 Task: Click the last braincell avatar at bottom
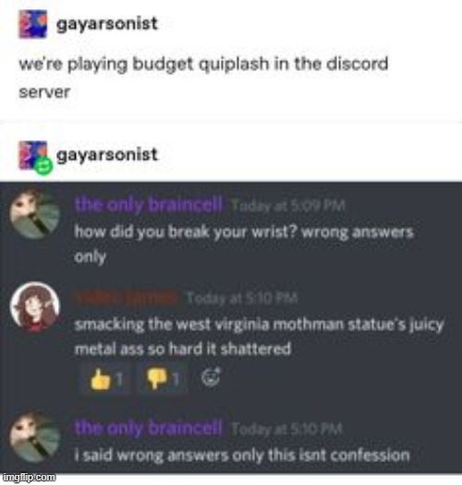(x=34, y=437)
